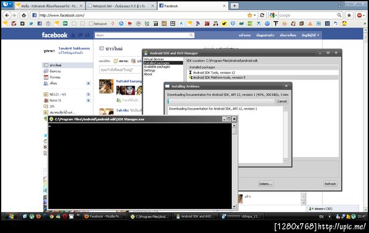Launch Firefox from quick launch bar
Image resolution: width=369 pixels, height=233 pixels.
pyautogui.click(x=38, y=216)
